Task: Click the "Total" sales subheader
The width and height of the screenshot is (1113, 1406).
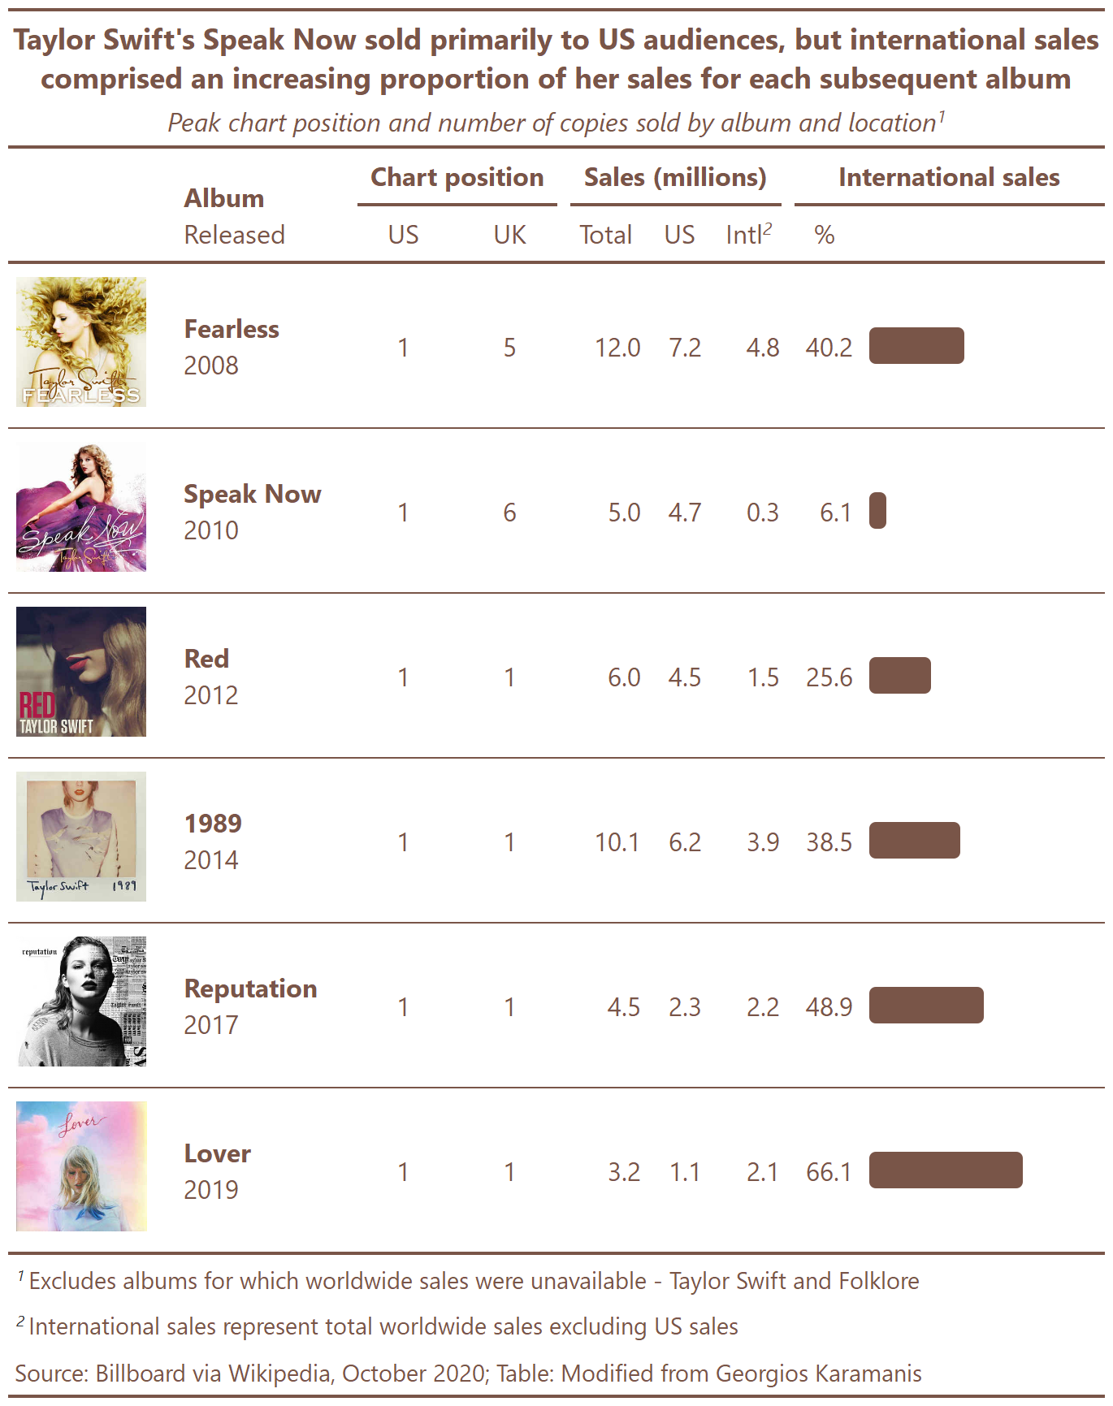Action: (x=605, y=235)
